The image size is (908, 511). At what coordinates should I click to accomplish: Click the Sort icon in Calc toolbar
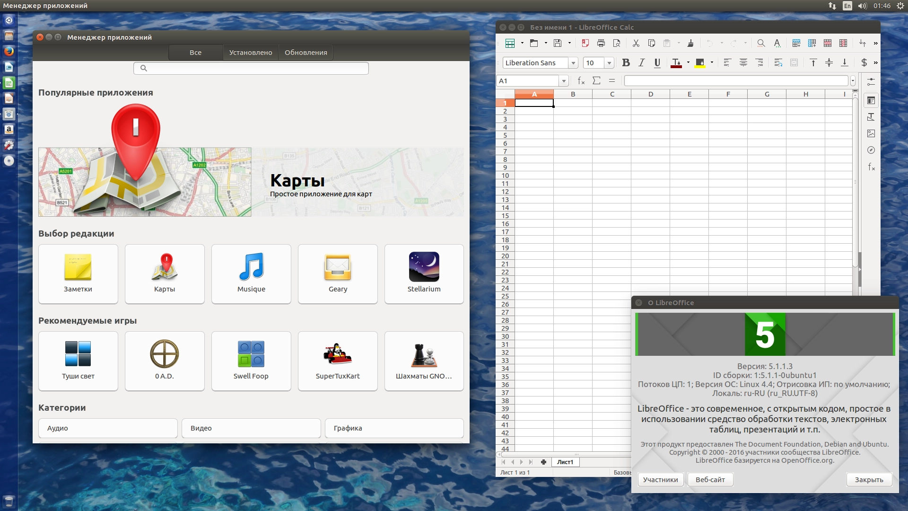863,43
